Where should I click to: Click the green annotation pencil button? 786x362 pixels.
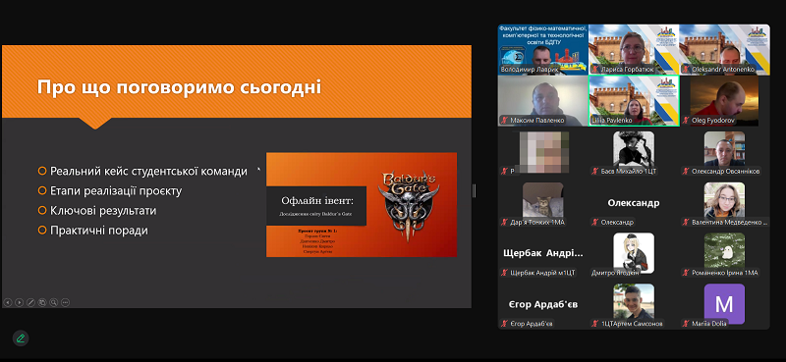coord(21,338)
